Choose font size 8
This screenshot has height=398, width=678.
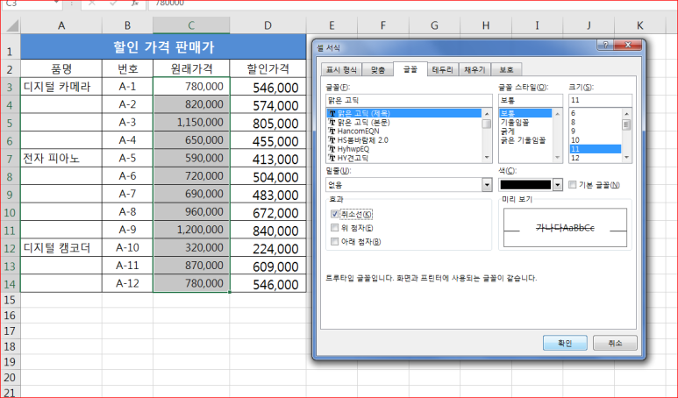pos(595,123)
